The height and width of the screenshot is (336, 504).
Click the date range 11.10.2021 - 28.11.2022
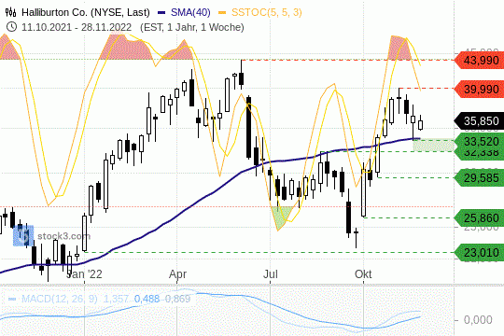(x=77, y=27)
